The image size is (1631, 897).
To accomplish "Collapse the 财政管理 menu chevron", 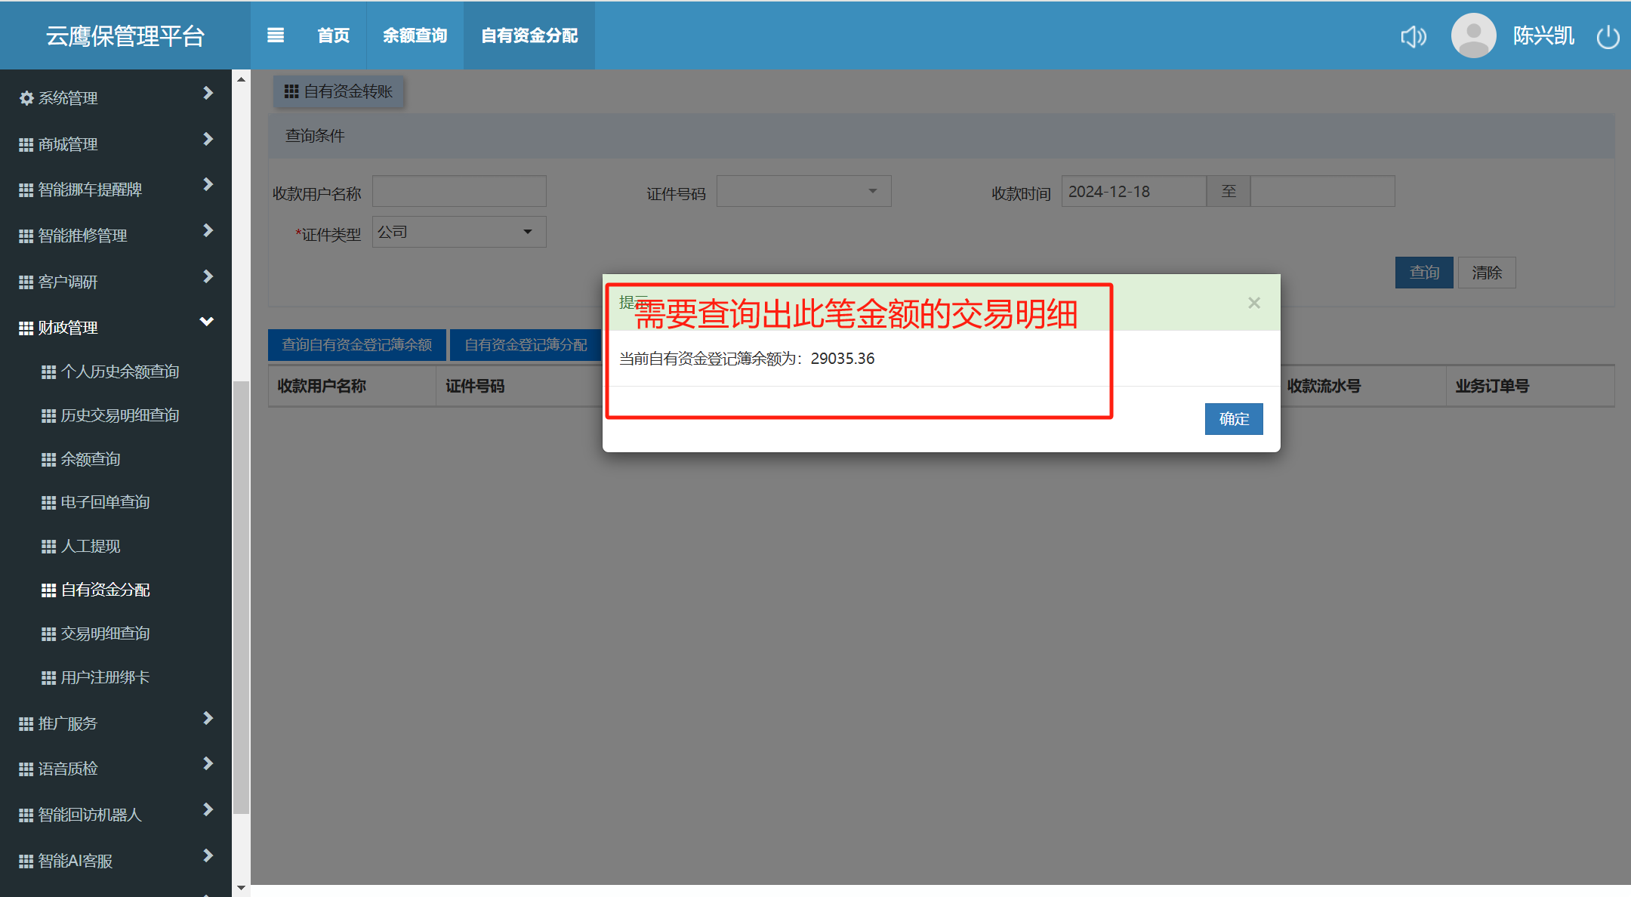I will [207, 322].
